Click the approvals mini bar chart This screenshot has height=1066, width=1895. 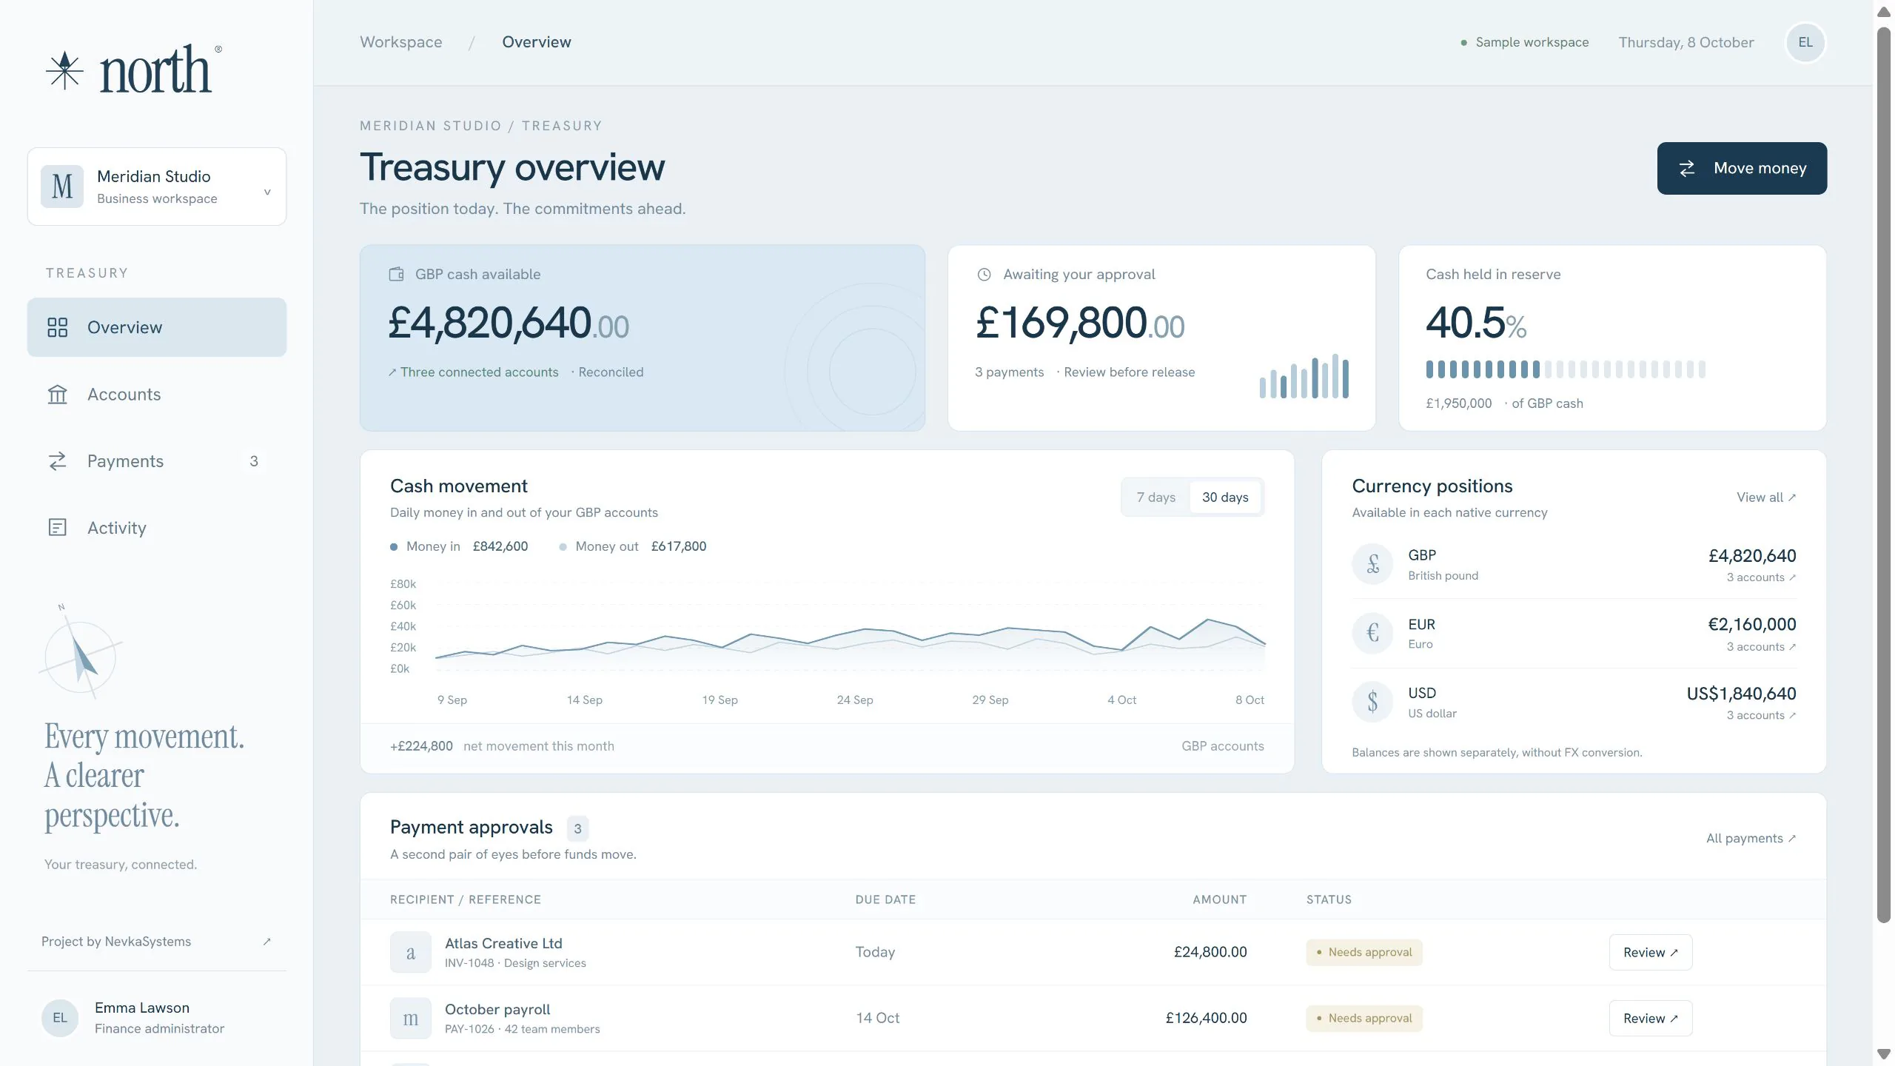click(x=1304, y=376)
